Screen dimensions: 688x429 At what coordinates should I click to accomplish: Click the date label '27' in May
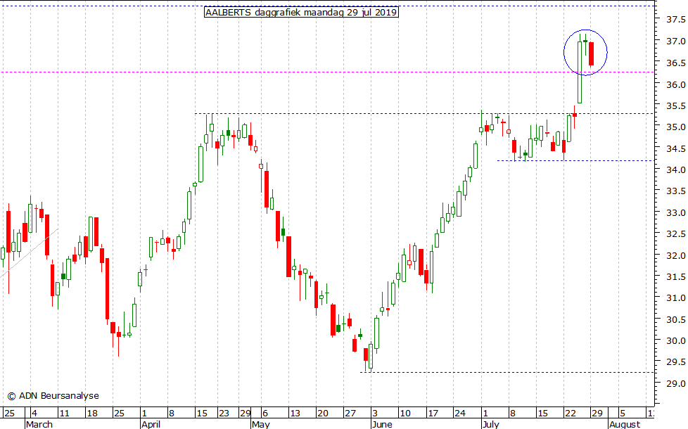coord(350,414)
